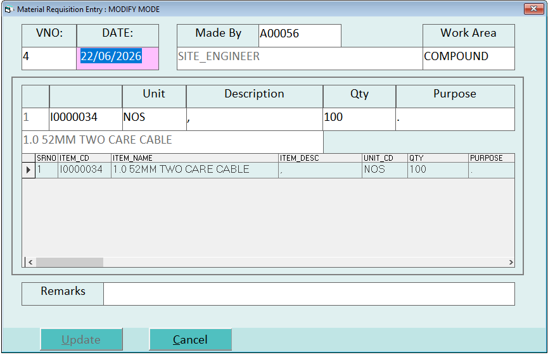This screenshot has width=548, height=355.
Task: Close the Material Requisition Entry window
Action: tap(533, 9)
